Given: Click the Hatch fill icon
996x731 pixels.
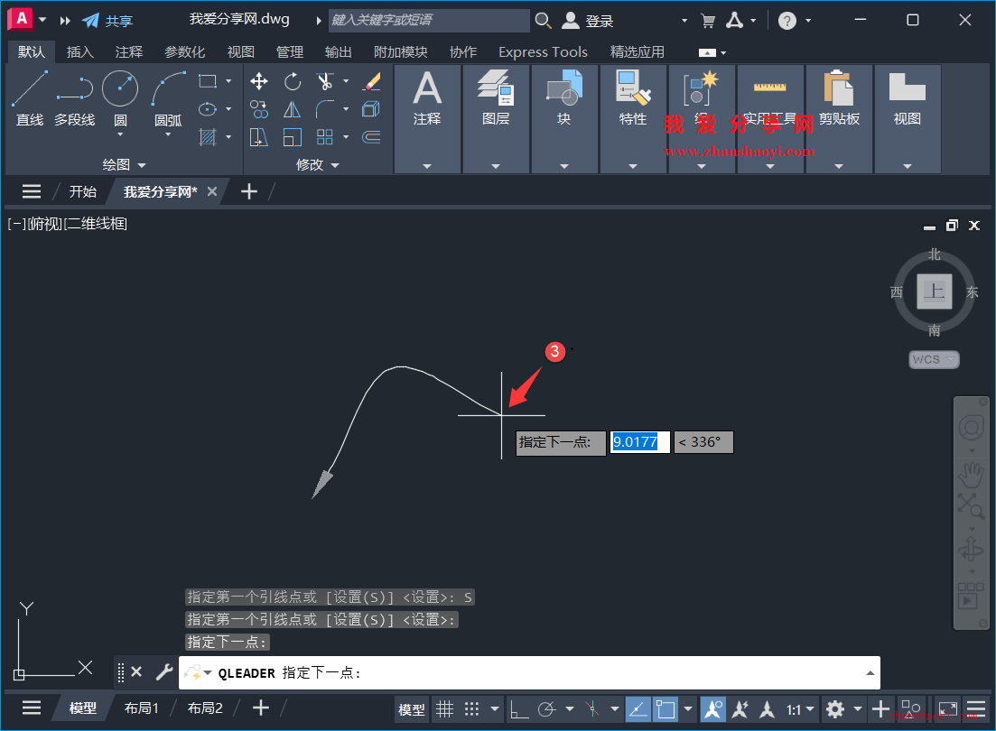Looking at the screenshot, I should pos(208,137).
